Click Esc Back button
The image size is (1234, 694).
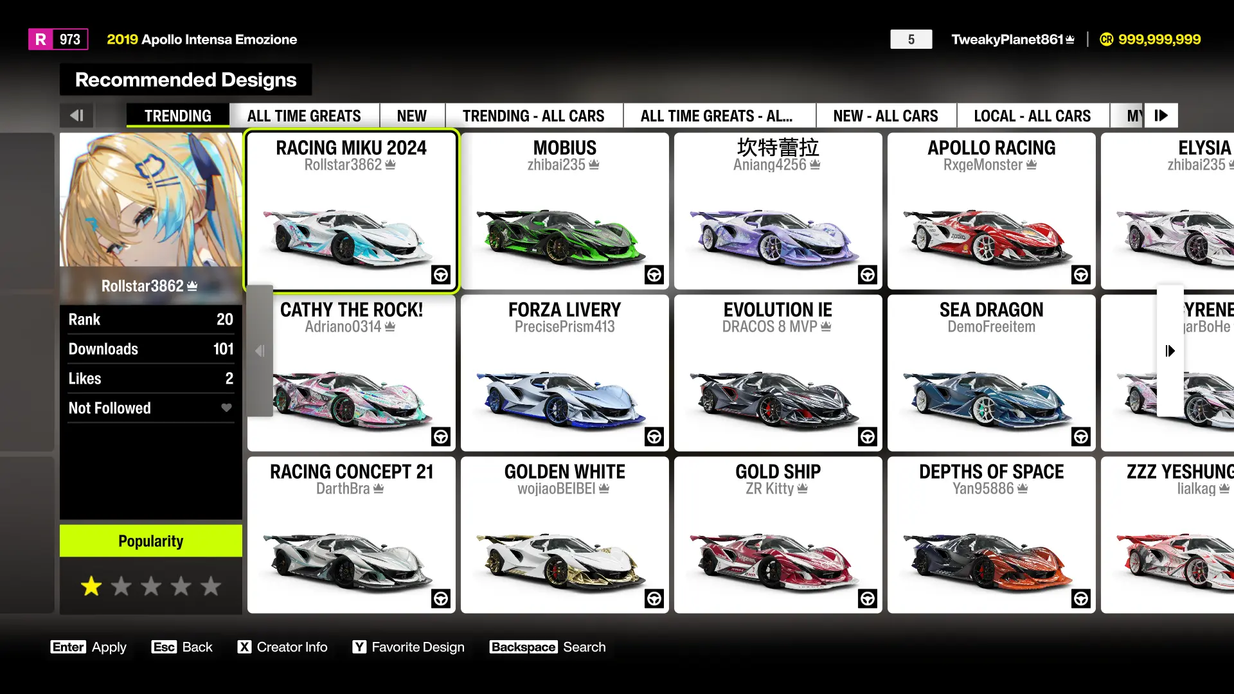(182, 647)
